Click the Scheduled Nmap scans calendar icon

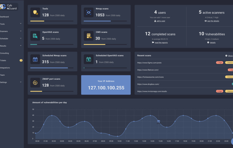35,59
